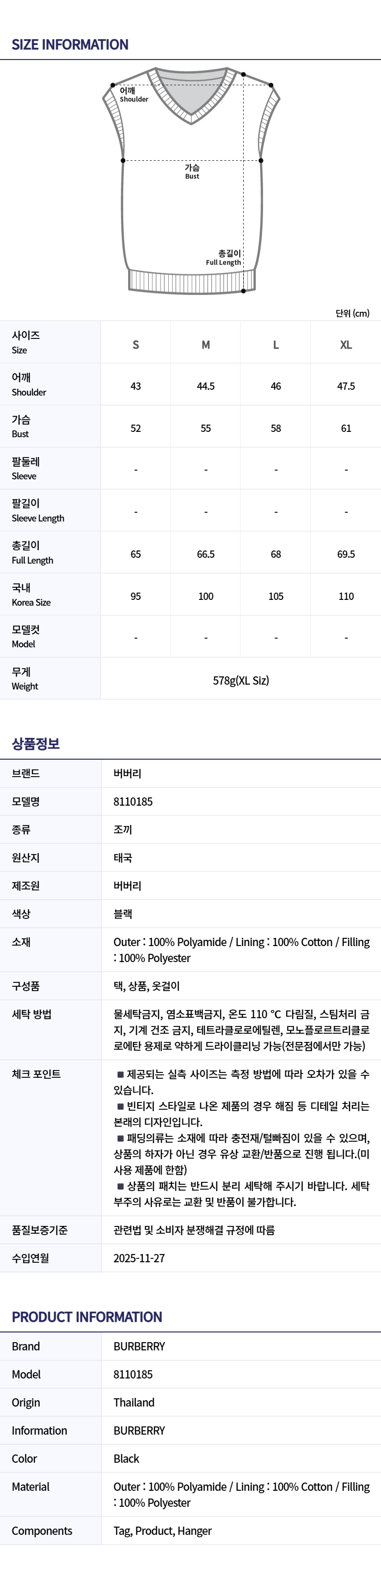Click the 총길이 Full Length label on the diagram
The image size is (381, 1577).
224,257
